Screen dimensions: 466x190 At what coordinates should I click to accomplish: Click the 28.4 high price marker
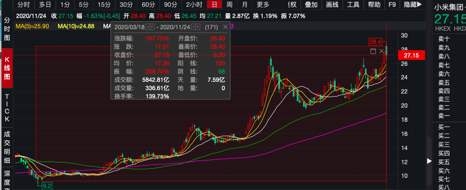375,41
